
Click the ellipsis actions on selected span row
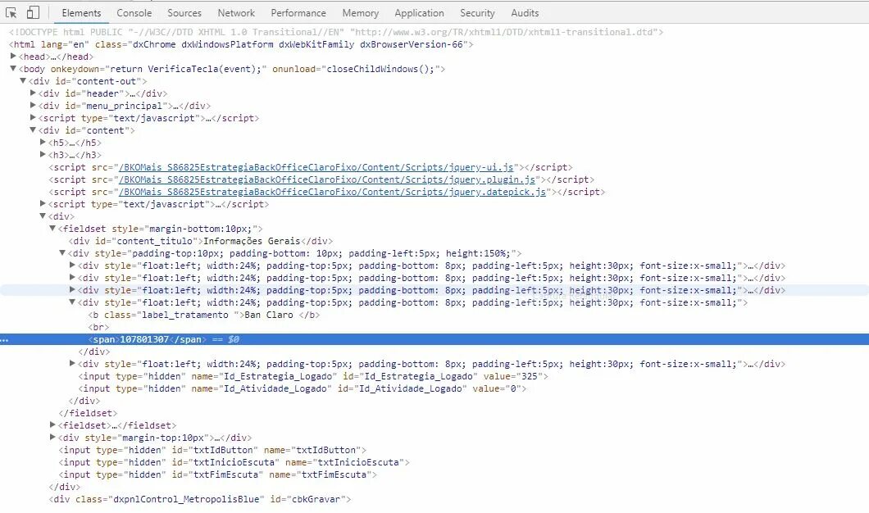(4, 339)
